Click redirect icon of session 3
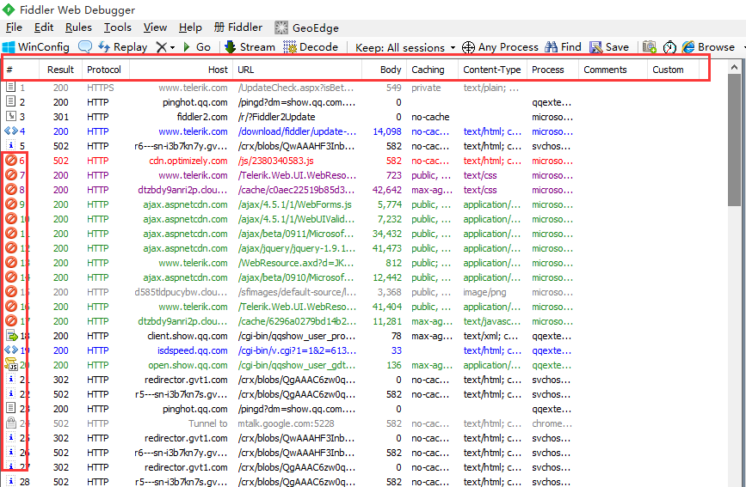 point(10,116)
